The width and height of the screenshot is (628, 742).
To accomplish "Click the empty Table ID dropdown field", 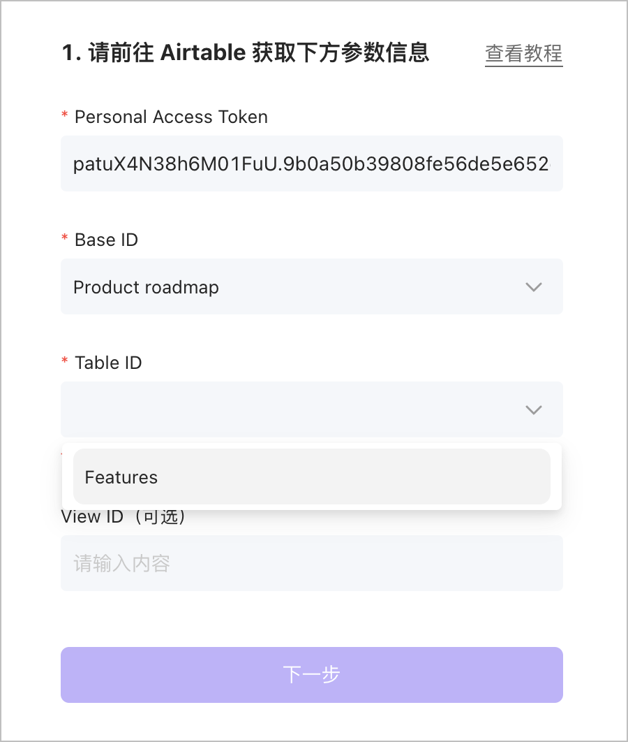I will [x=293, y=409].
